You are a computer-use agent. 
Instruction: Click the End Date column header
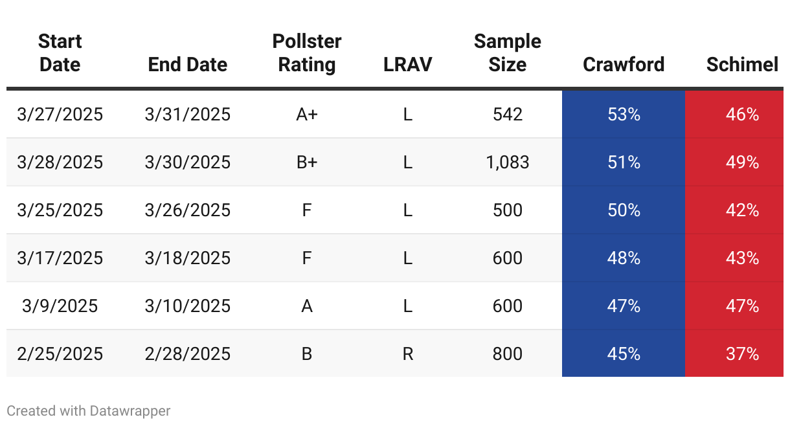pos(187,65)
